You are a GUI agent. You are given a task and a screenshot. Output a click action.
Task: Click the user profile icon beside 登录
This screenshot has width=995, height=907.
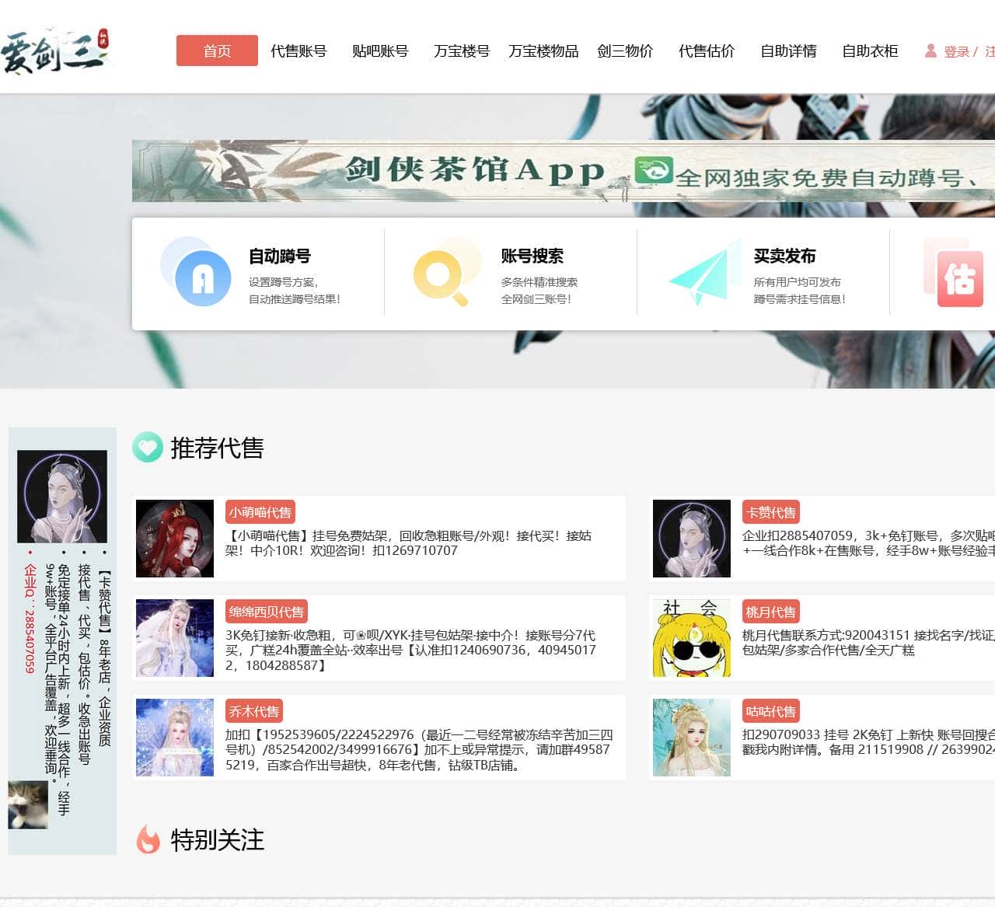point(930,51)
